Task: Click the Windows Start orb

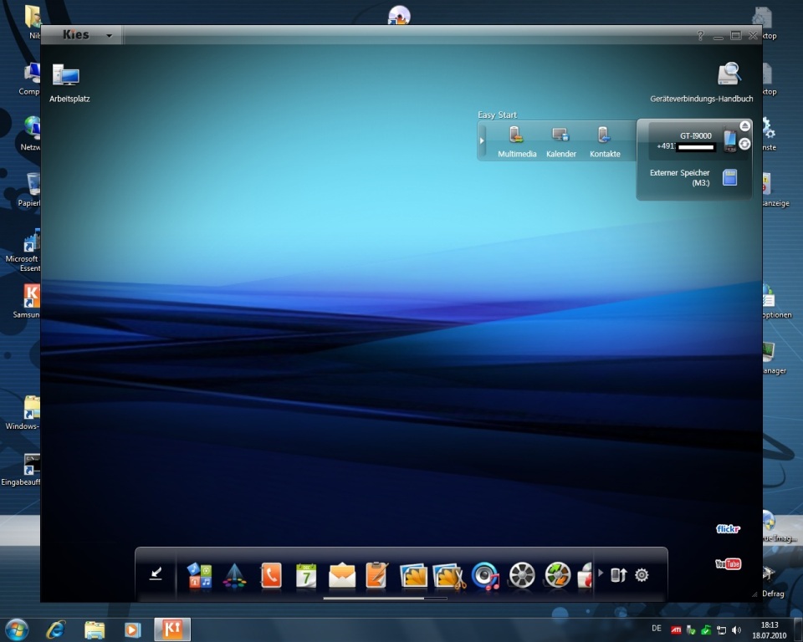Action: 17,629
